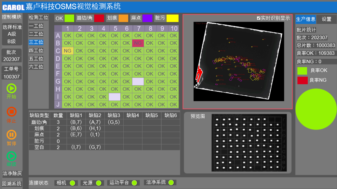Click the 洁净系统 clean system status indicator
This screenshot has height=189, width=337.
171,183
